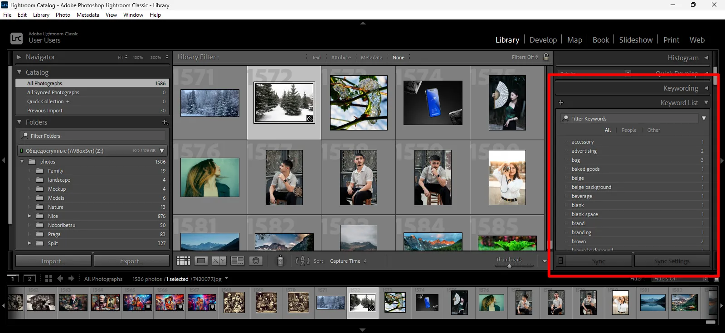Open the Filter Keywords options arrow

[704, 118]
